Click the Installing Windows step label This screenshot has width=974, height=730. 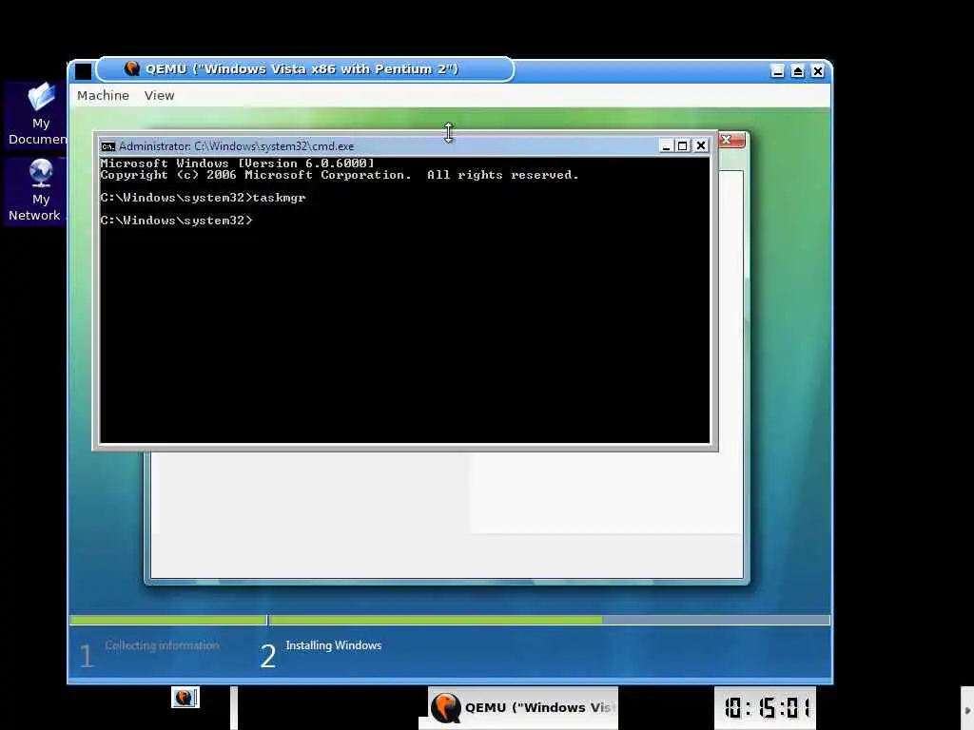pos(334,645)
